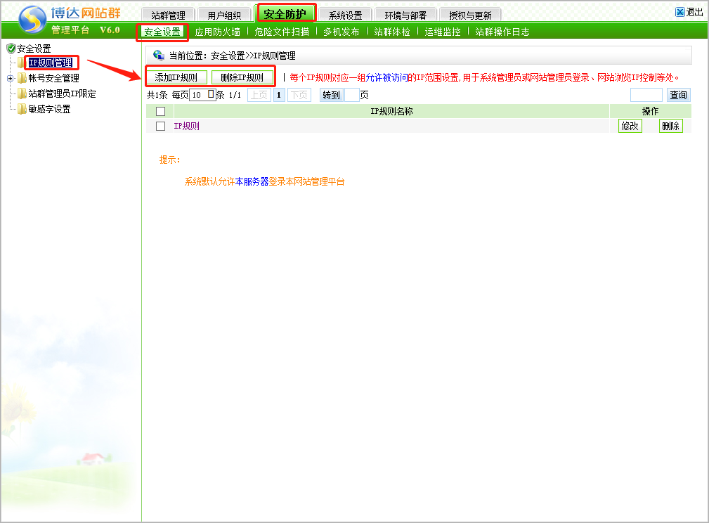
Task: Open 应用防火墙 in the submenu bar
Action: pos(217,32)
